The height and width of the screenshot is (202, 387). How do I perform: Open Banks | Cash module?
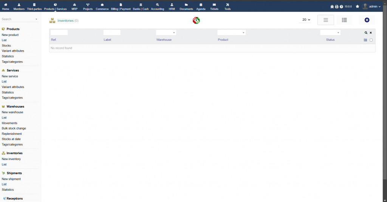click(141, 6)
